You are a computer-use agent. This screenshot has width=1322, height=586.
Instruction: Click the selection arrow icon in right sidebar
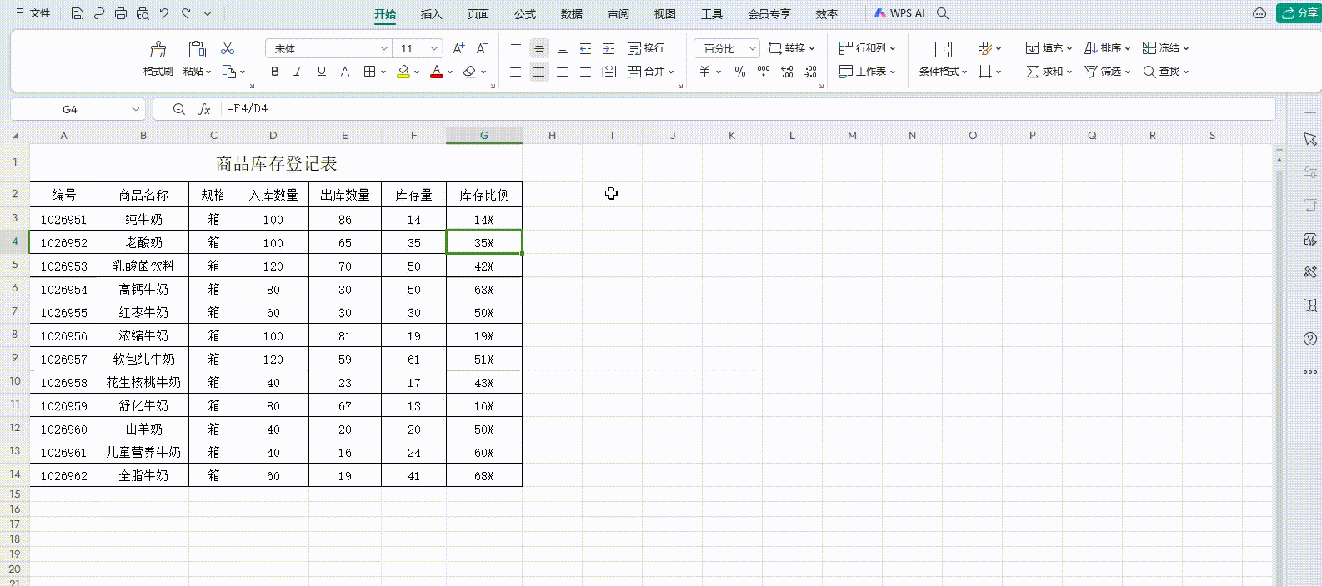[x=1310, y=139]
